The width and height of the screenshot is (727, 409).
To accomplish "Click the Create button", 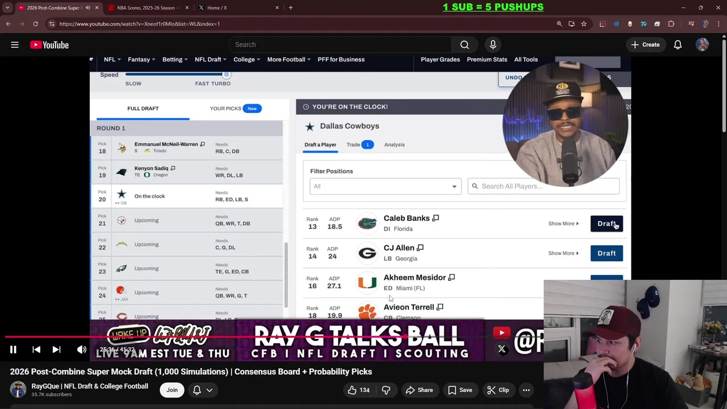I will coord(645,45).
